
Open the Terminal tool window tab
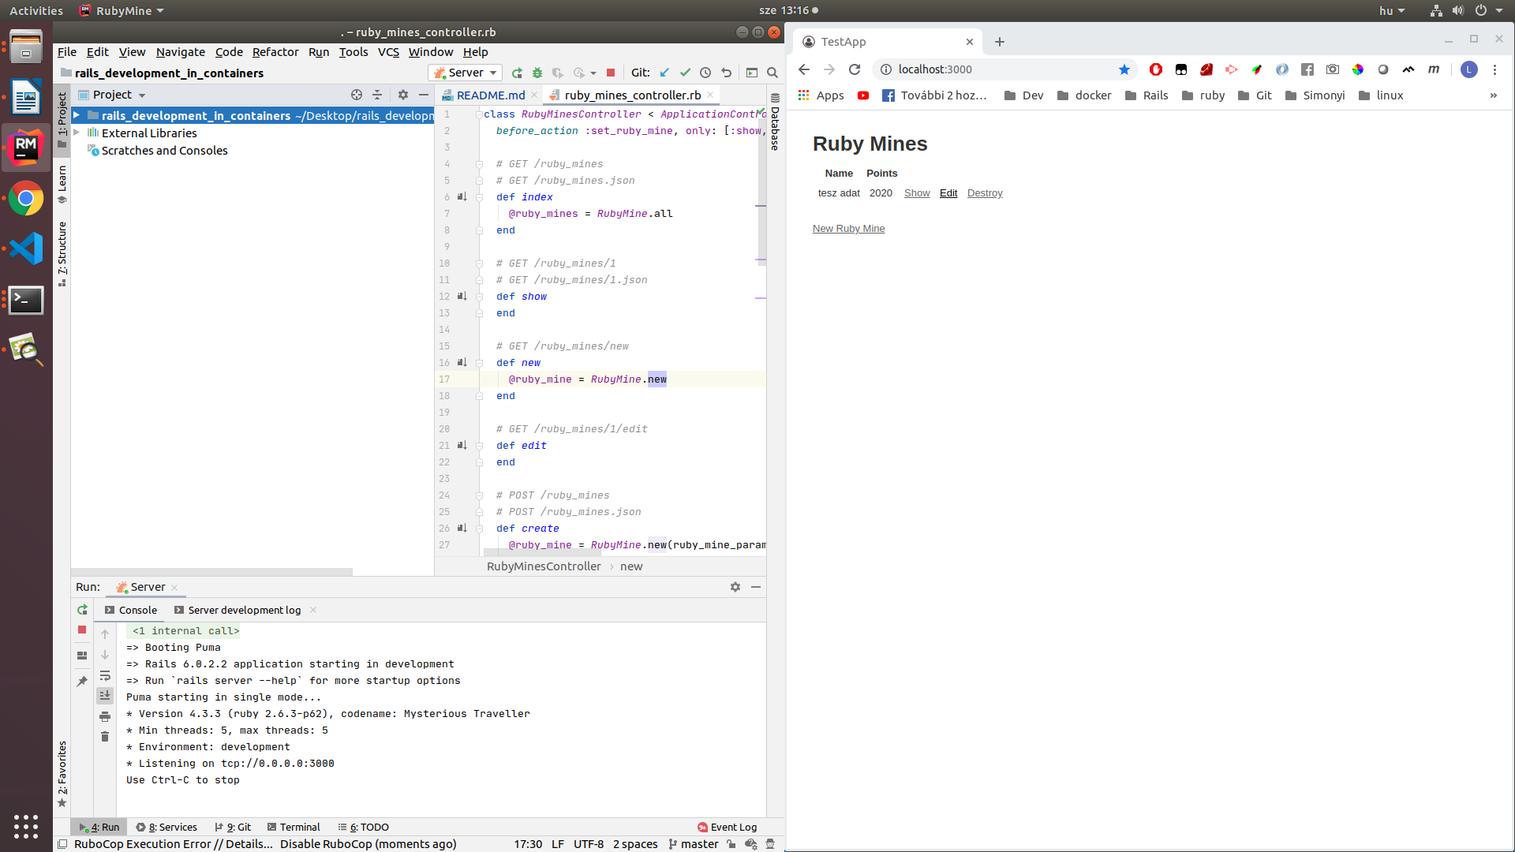[294, 827]
